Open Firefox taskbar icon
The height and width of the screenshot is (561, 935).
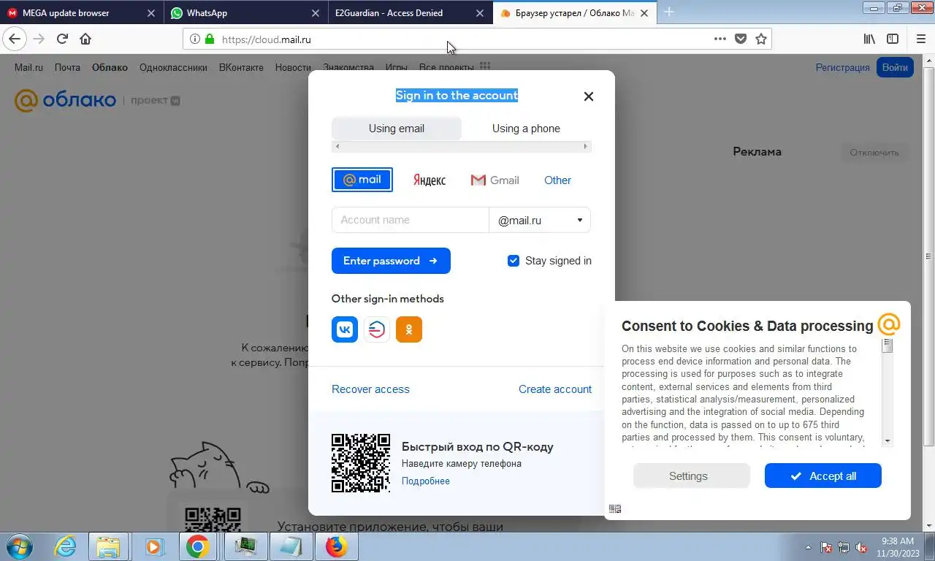pos(335,546)
